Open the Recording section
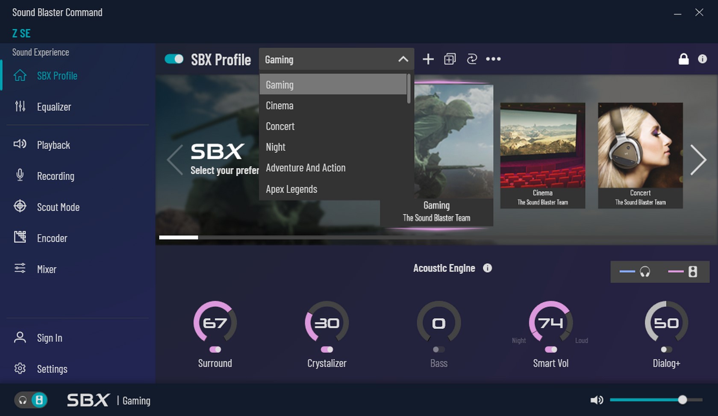 click(56, 176)
